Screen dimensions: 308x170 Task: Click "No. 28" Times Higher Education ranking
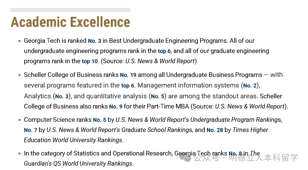(x=215, y=130)
